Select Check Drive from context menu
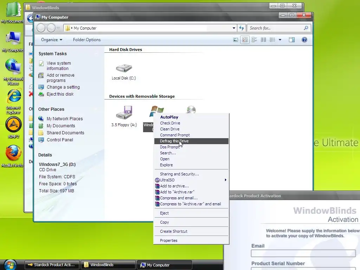 point(191,123)
